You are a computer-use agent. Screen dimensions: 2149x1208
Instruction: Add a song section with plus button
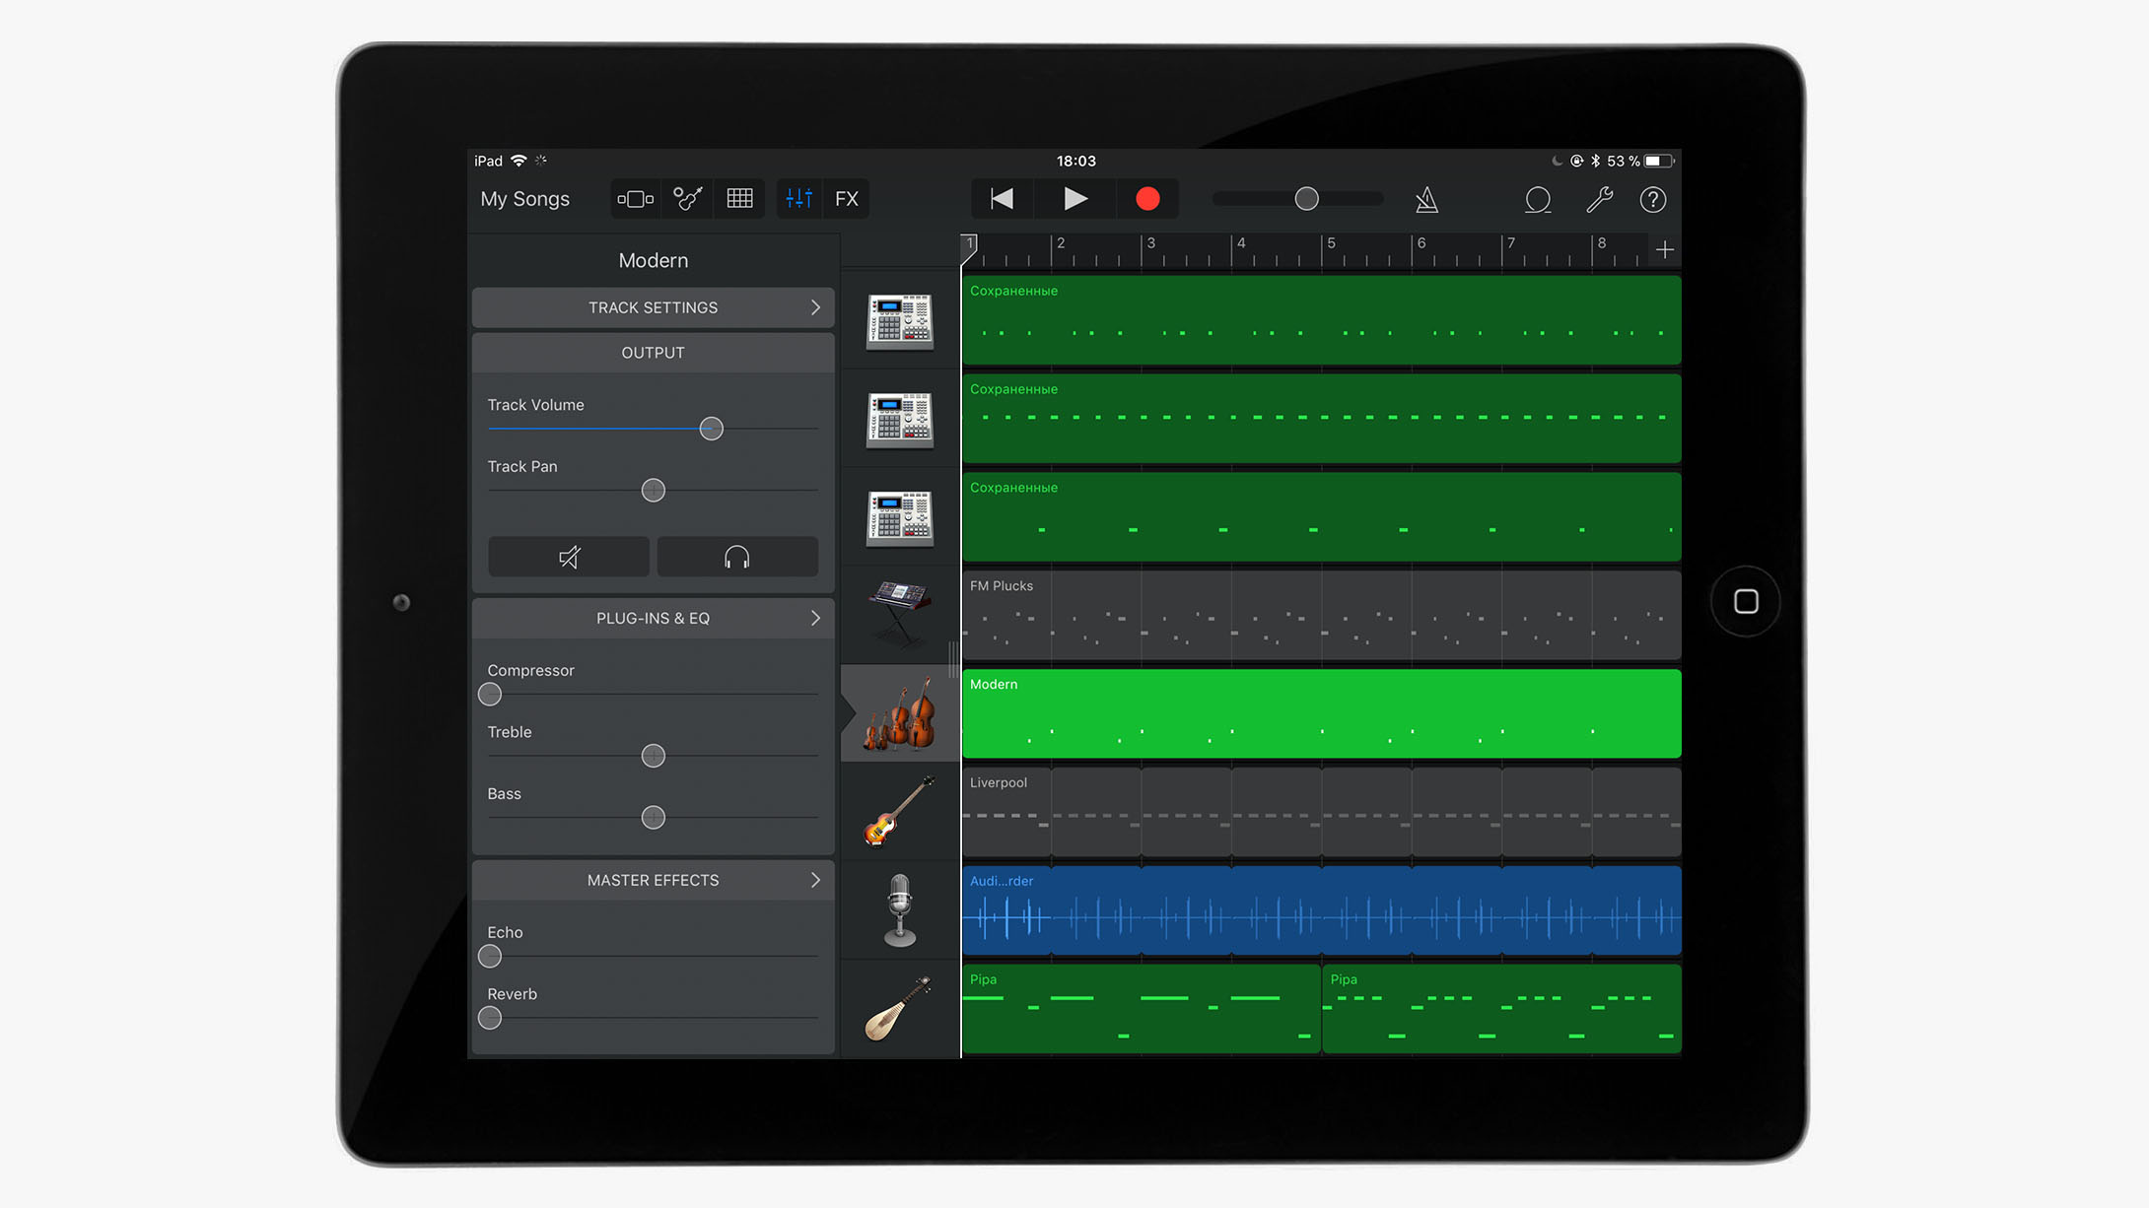coord(1665,250)
